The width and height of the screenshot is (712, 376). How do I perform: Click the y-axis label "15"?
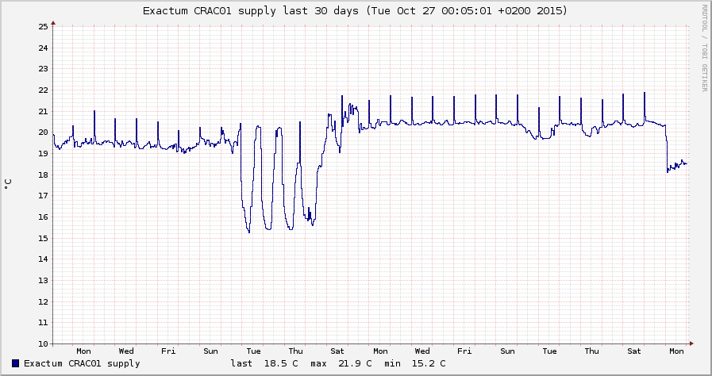[x=43, y=238]
